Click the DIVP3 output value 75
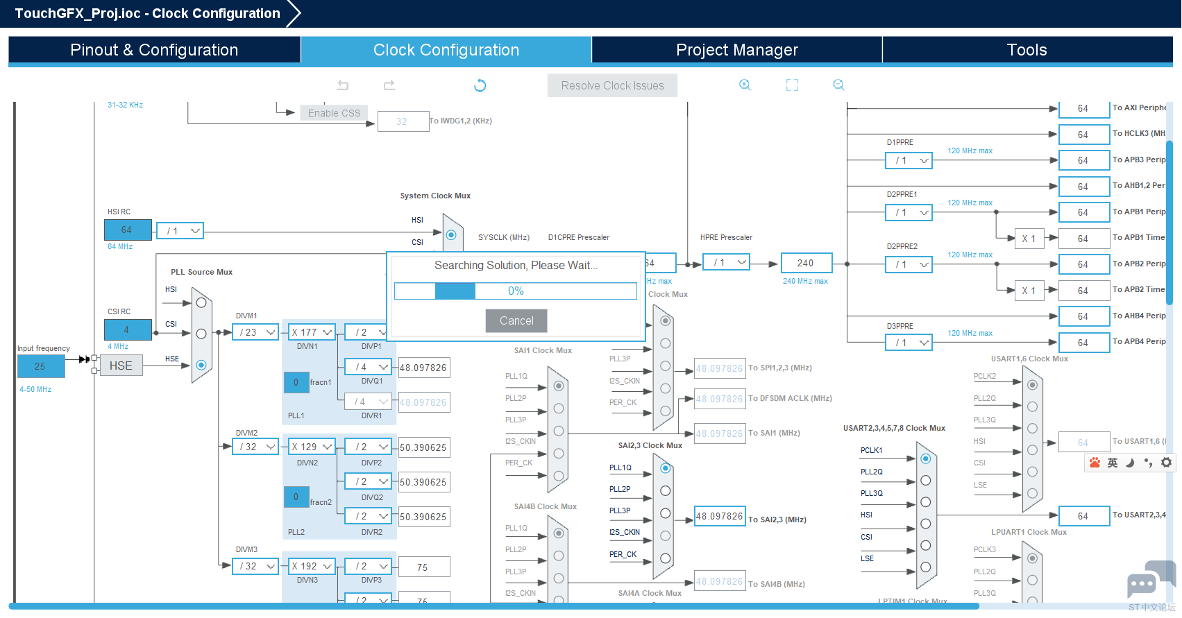This screenshot has width=1182, height=618. coord(424,567)
